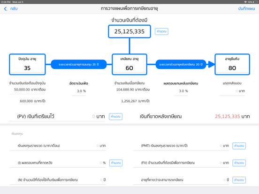Tap the Wi-Fi status icon
The width and height of the screenshot is (259, 194).
[x=245, y=2]
